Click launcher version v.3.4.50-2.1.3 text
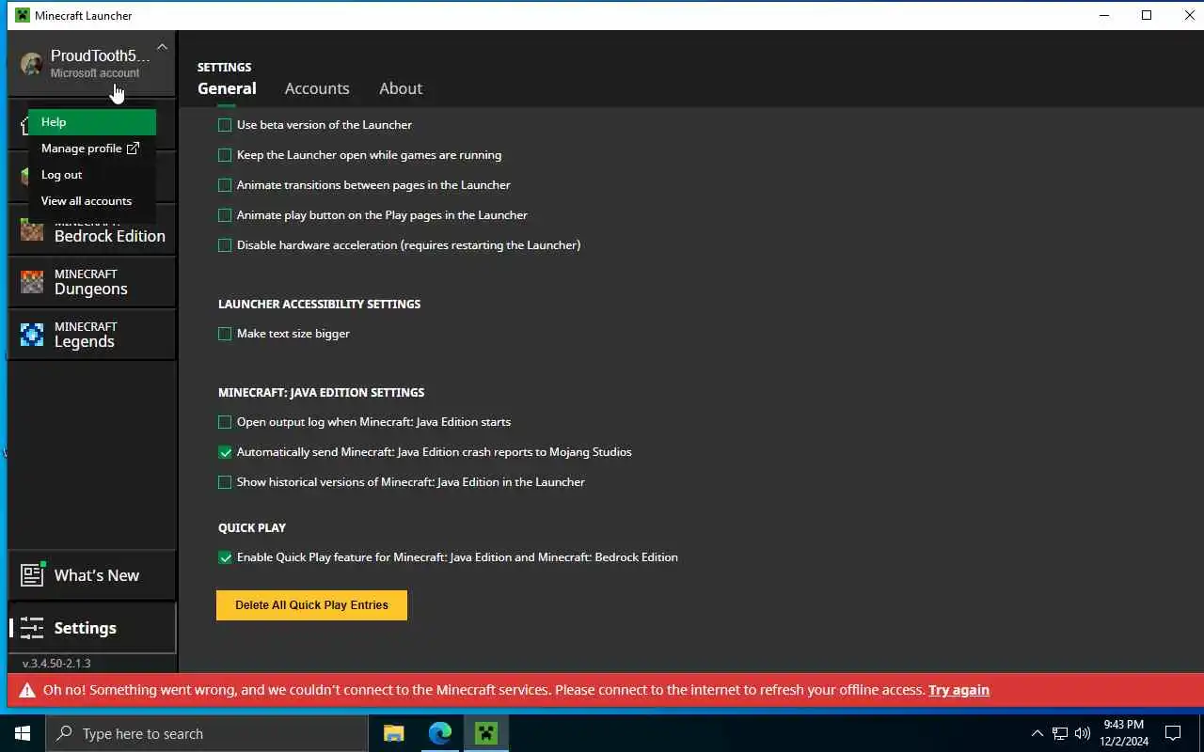The width and height of the screenshot is (1204, 752). click(x=56, y=664)
